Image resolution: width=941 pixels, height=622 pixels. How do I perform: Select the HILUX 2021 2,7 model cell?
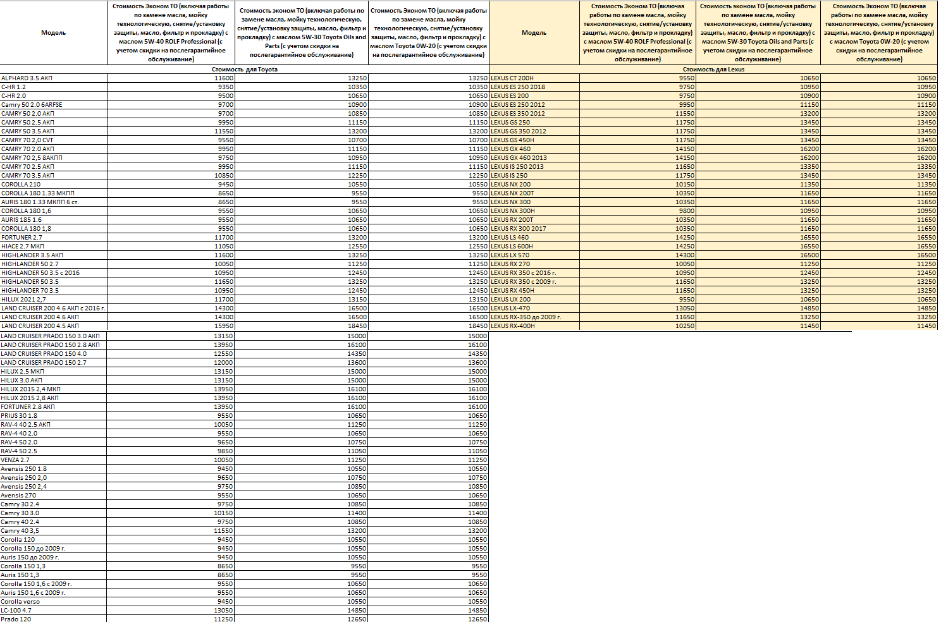coord(54,300)
